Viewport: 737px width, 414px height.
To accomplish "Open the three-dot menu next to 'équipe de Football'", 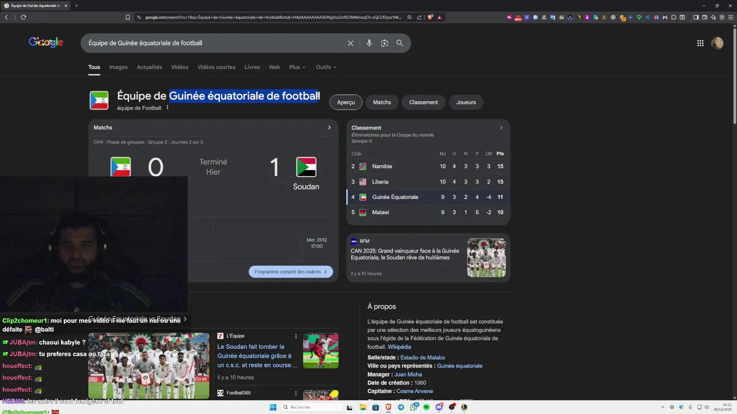I will [168, 108].
